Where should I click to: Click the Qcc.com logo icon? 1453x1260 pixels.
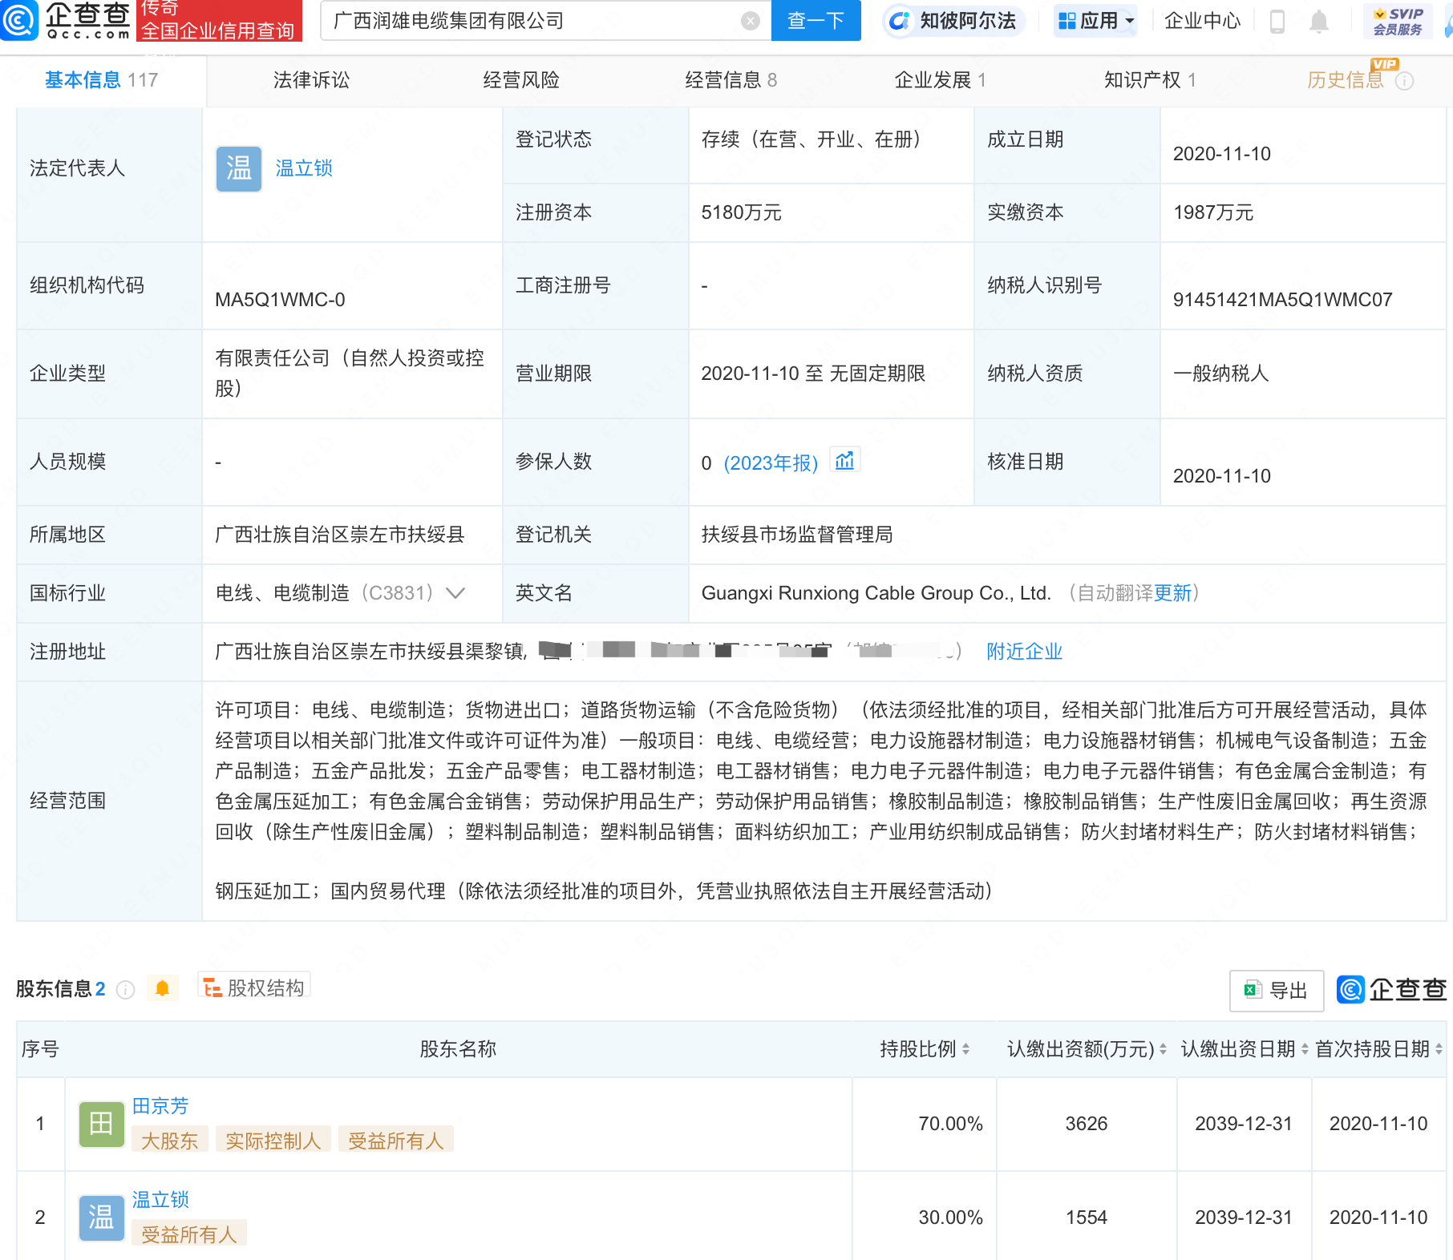20,20
